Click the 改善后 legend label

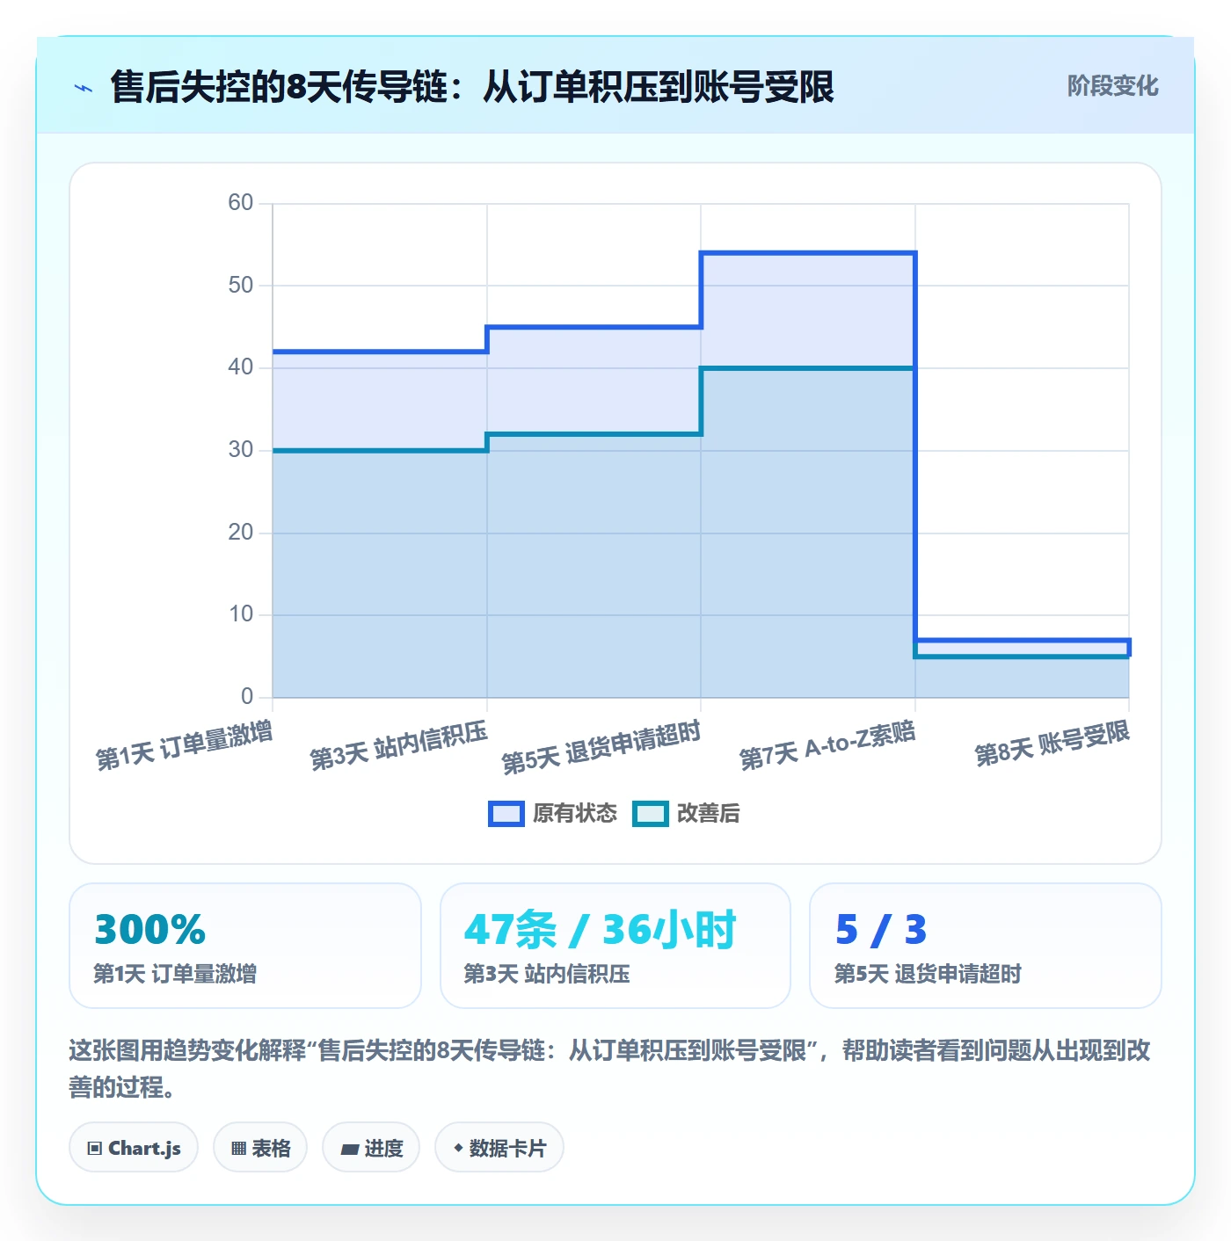tap(708, 814)
